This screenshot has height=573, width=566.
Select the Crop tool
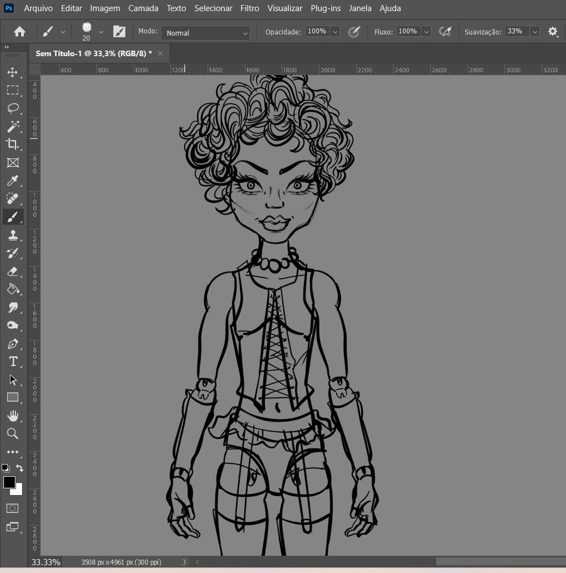[13, 144]
